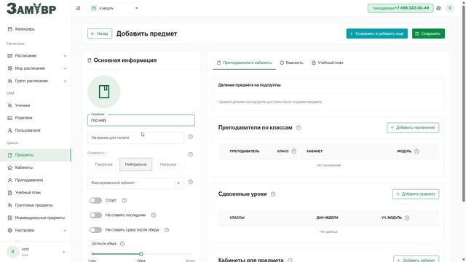Select Предметы in the sidebar
Viewport: 466px width, 262px height.
[x=36, y=155]
